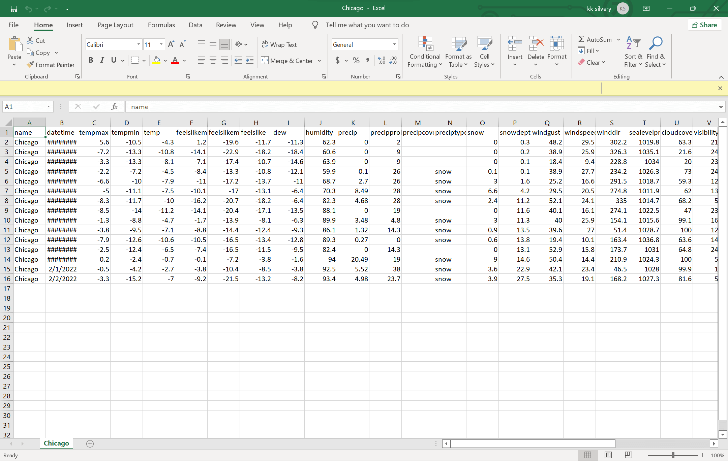Apply comma style
Viewport: 728px width, 461px height.
pos(367,60)
